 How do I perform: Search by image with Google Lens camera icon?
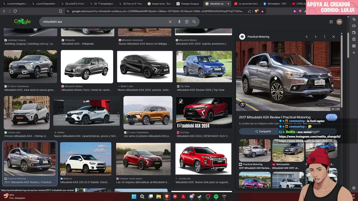click(x=187, y=22)
